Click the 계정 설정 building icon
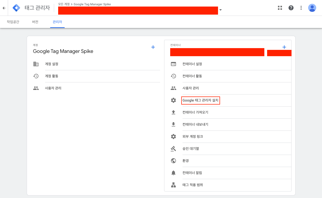This screenshot has width=322, height=198. [36, 64]
